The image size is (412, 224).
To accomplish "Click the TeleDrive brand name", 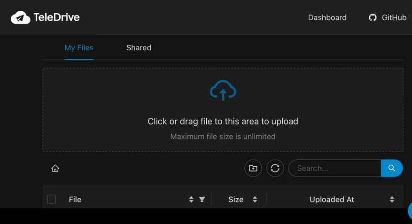I will 56,17.
